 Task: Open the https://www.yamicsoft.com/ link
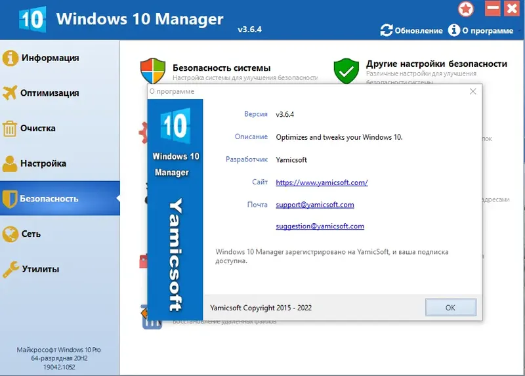tap(322, 182)
